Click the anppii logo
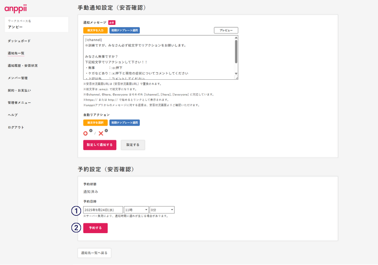 [x=16, y=9]
